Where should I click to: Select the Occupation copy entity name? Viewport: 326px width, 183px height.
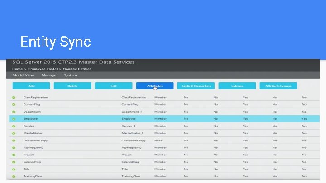(36, 141)
